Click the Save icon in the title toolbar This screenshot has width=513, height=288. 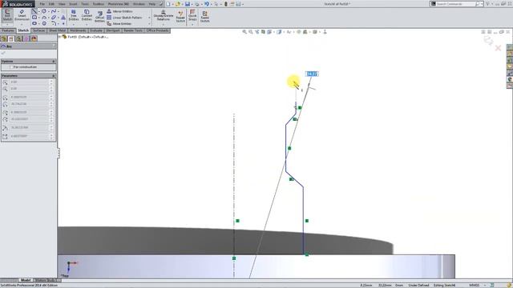(x=188, y=4)
